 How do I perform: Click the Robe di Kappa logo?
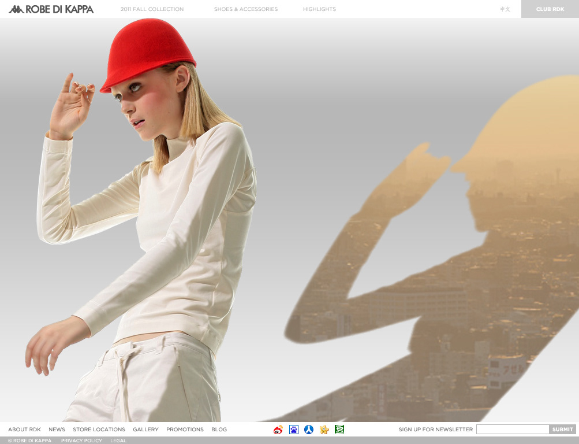[51, 9]
